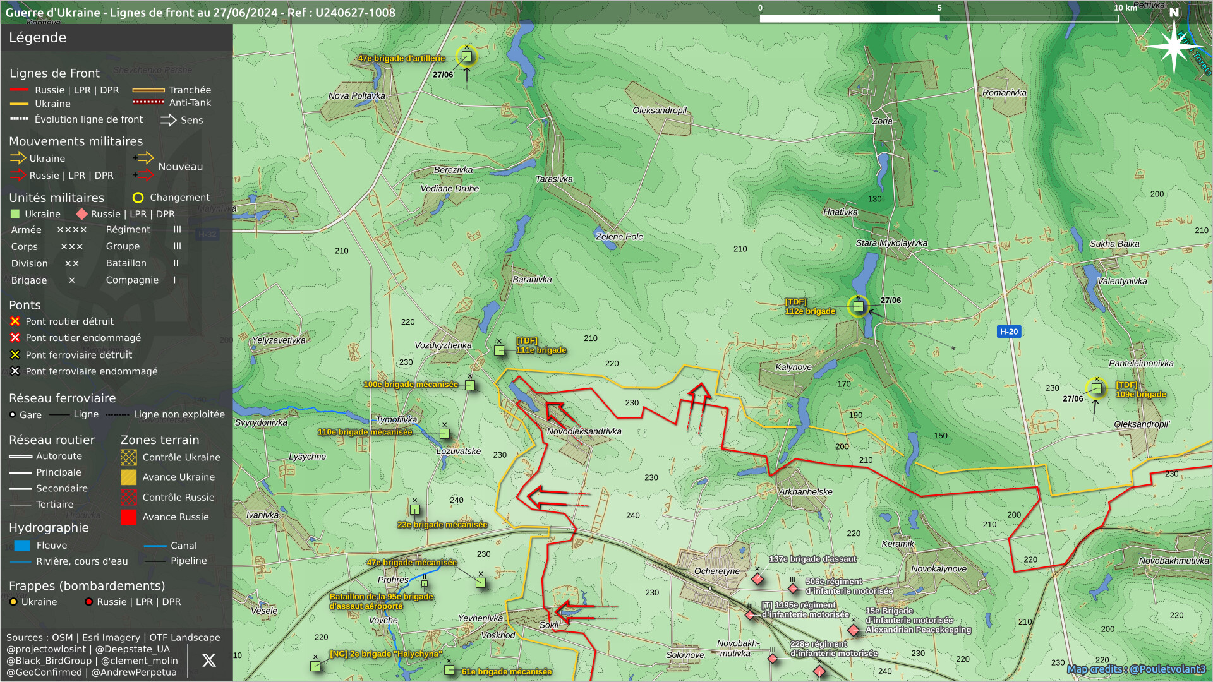Select the 506e régiment red diamond marker
Viewport: 1213px width, 682px height.
click(793, 589)
